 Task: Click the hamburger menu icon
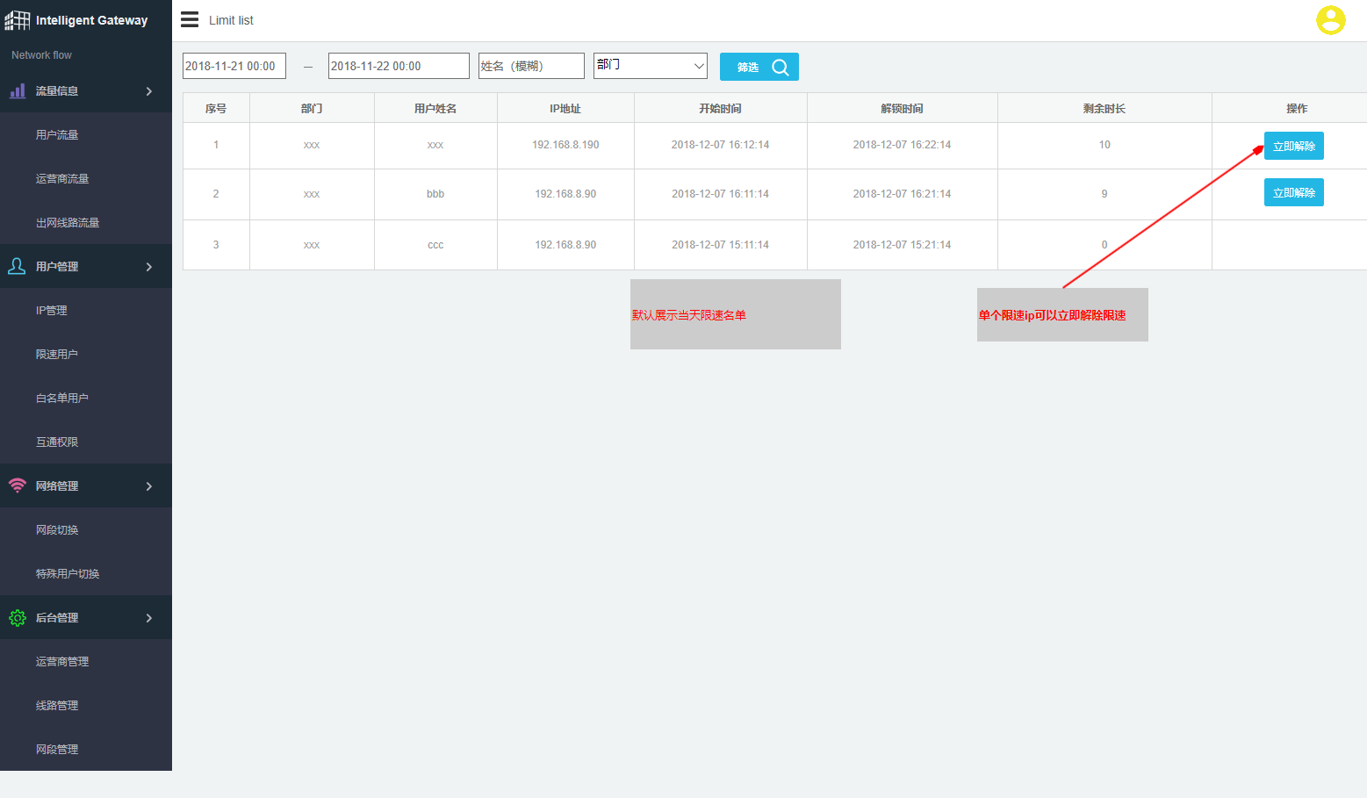[x=190, y=19]
